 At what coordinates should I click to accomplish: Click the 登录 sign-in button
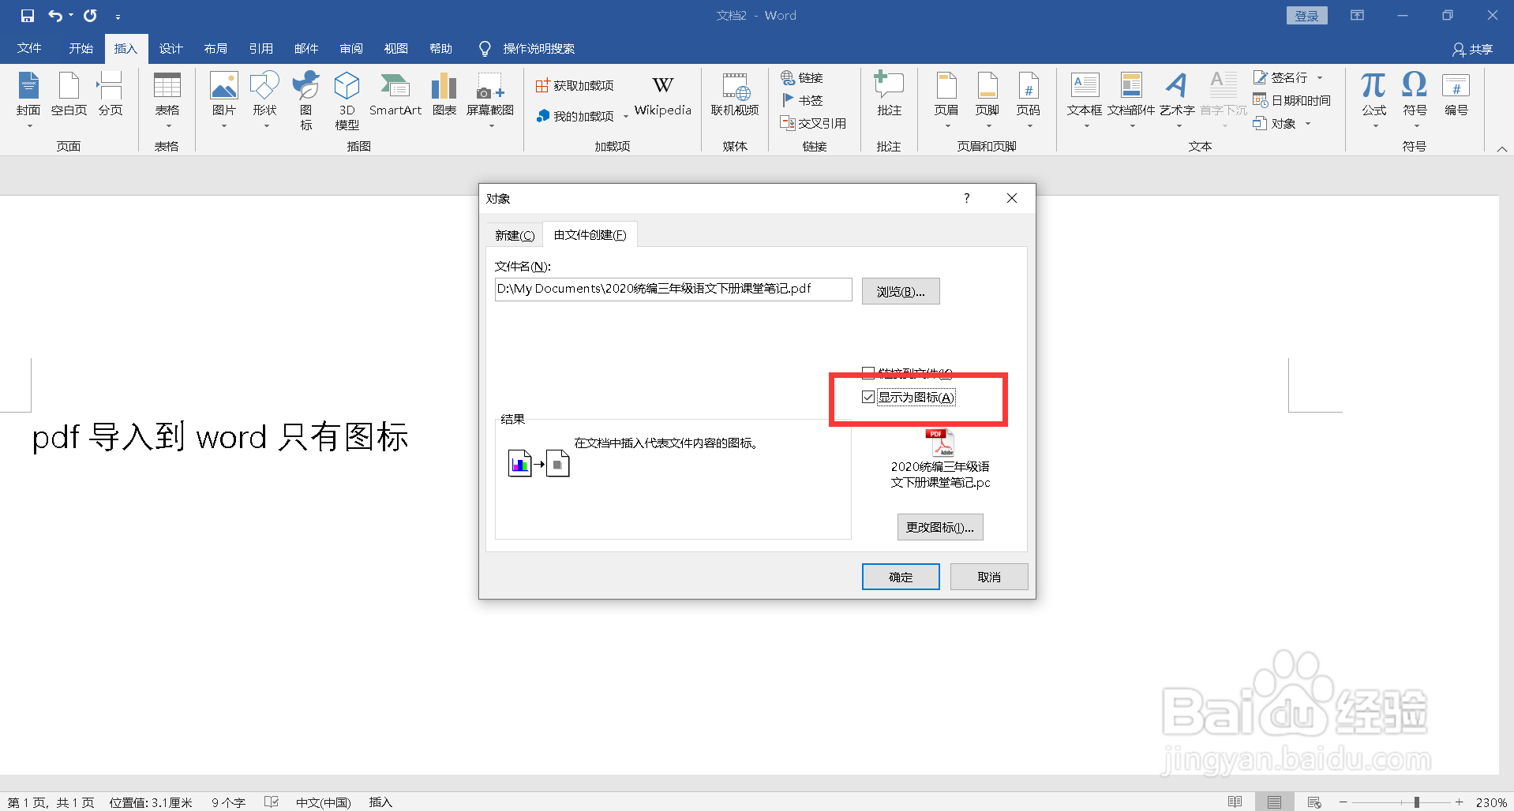pos(1306,16)
